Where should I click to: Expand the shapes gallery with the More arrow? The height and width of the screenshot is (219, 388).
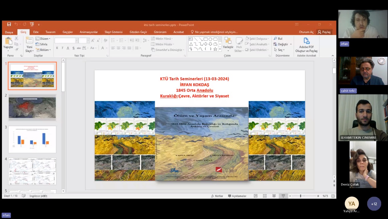pyautogui.click(x=220, y=49)
